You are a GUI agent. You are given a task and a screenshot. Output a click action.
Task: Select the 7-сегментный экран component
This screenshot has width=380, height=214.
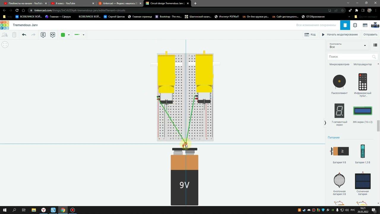(x=339, y=114)
